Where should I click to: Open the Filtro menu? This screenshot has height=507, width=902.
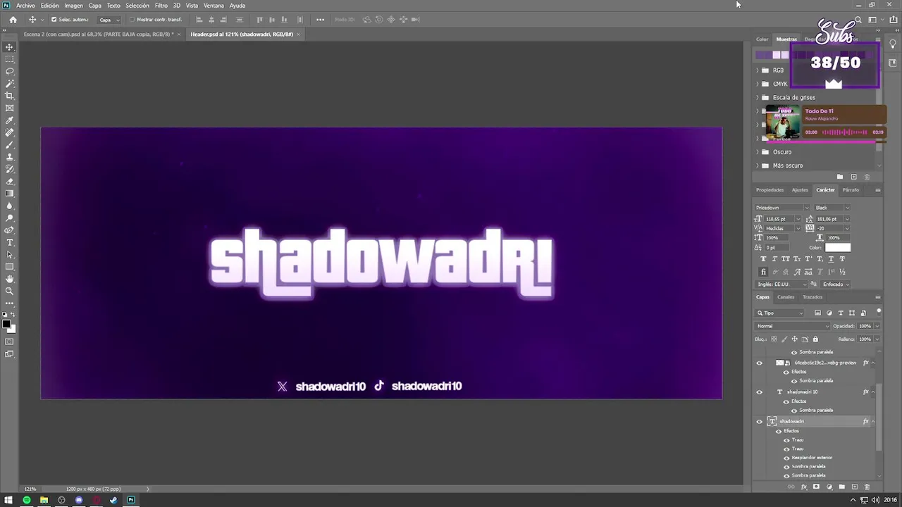(x=161, y=6)
